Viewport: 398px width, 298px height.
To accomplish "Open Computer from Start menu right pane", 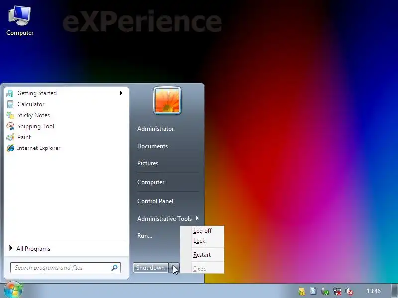I will point(151,182).
